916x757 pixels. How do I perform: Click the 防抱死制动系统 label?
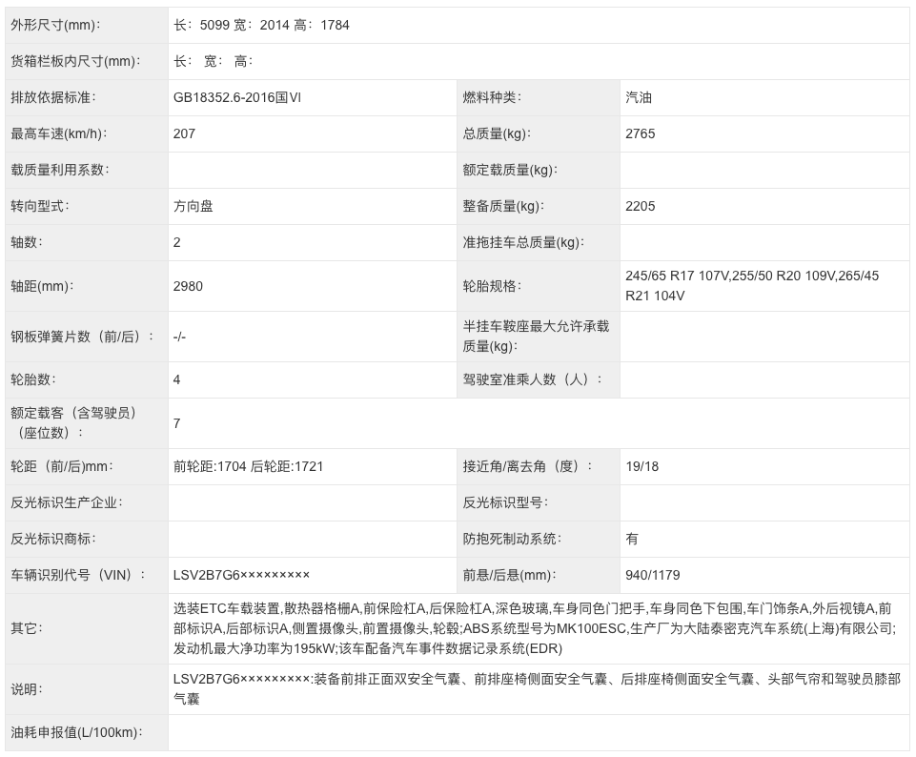point(512,539)
